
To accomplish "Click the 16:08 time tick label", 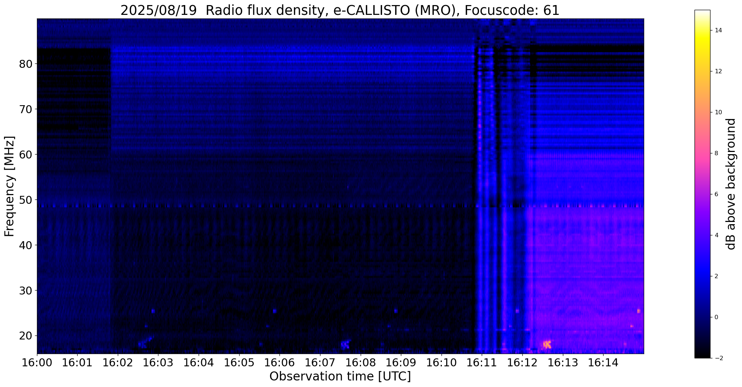I will [x=361, y=362].
